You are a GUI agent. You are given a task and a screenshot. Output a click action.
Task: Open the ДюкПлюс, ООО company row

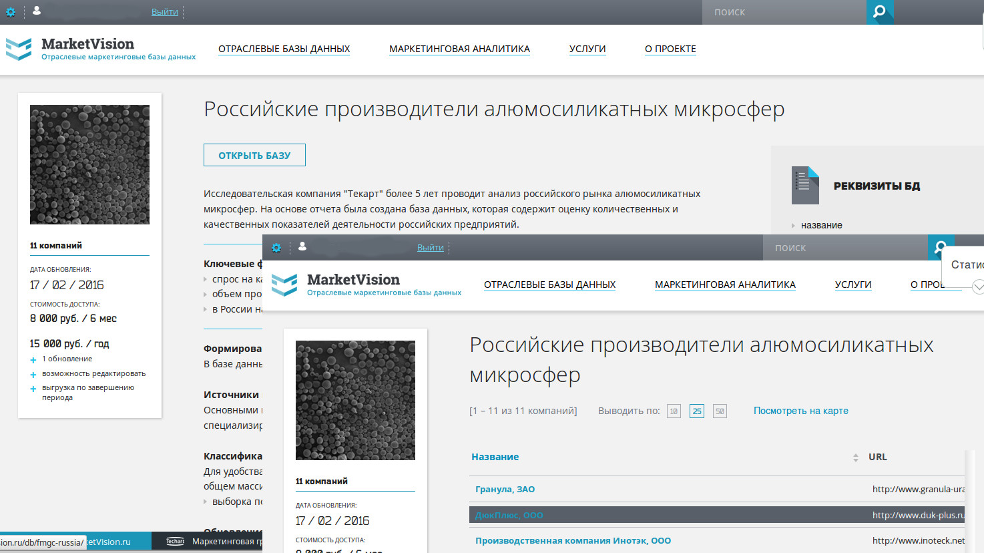(x=717, y=515)
